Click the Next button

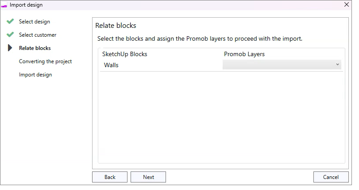(x=148, y=177)
